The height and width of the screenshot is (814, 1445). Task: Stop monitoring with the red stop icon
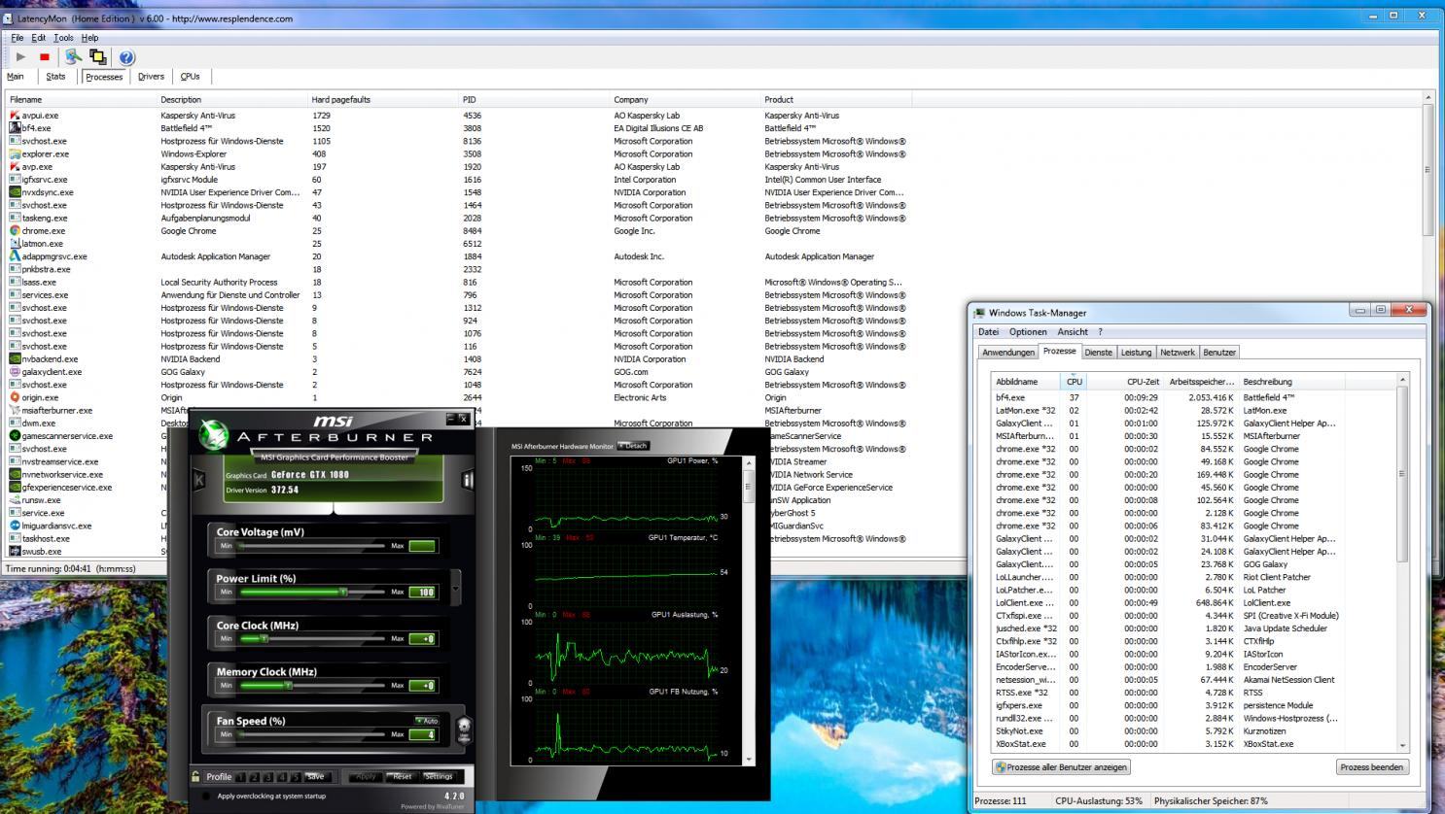pos(45,57)
